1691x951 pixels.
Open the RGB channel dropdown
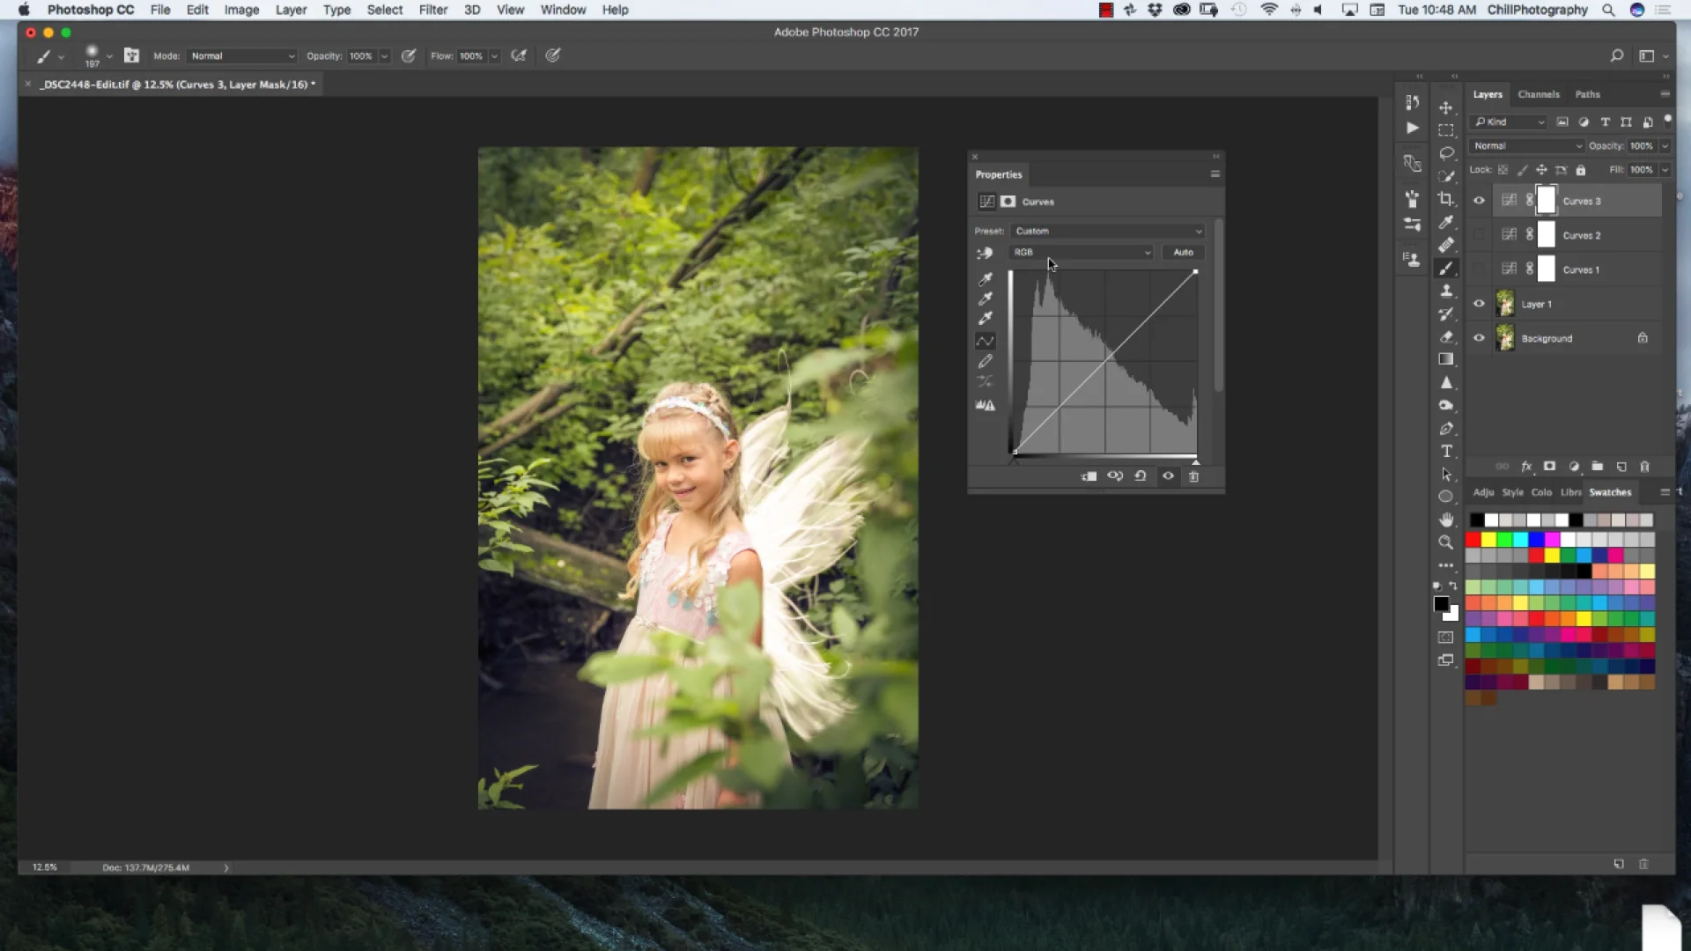click(1081, 252)
